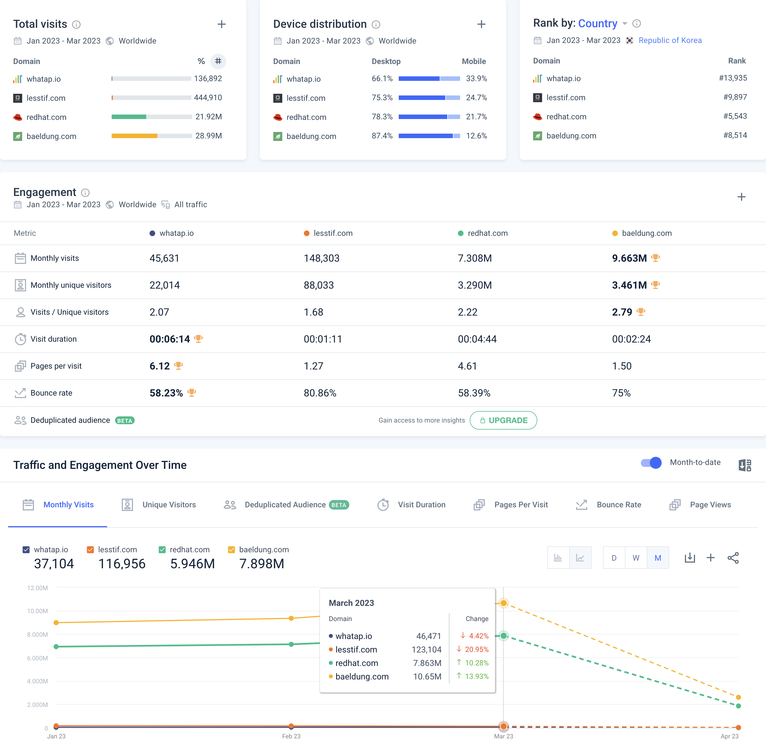Share the traffic chart
The height and width of the screenshot is (753, 766).
(x=733, y=558)
